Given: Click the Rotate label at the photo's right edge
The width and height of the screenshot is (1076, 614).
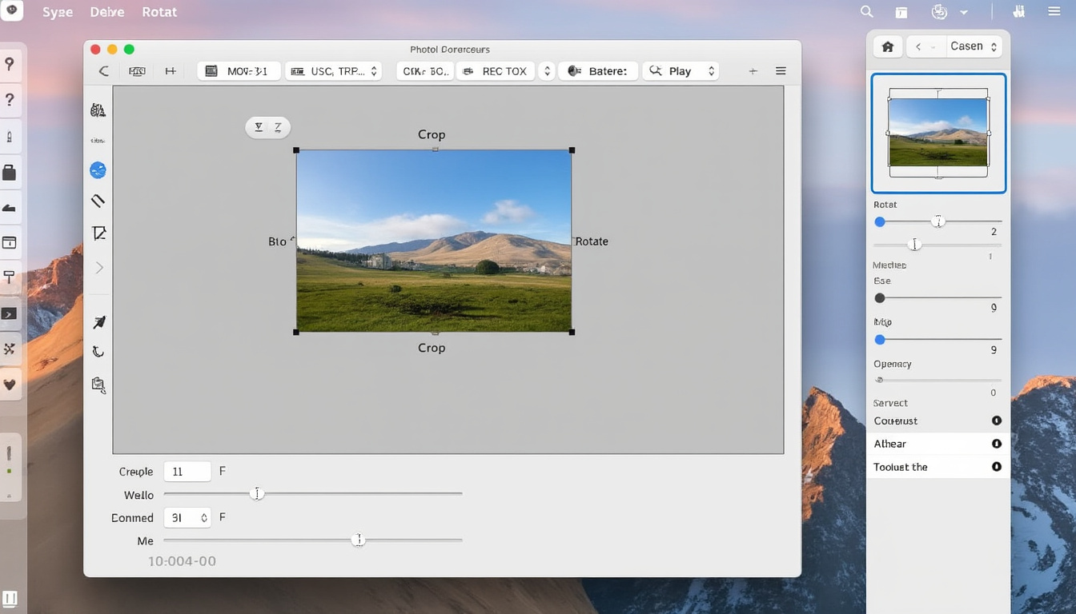Looking at the screenshot, I should (592, 241).
